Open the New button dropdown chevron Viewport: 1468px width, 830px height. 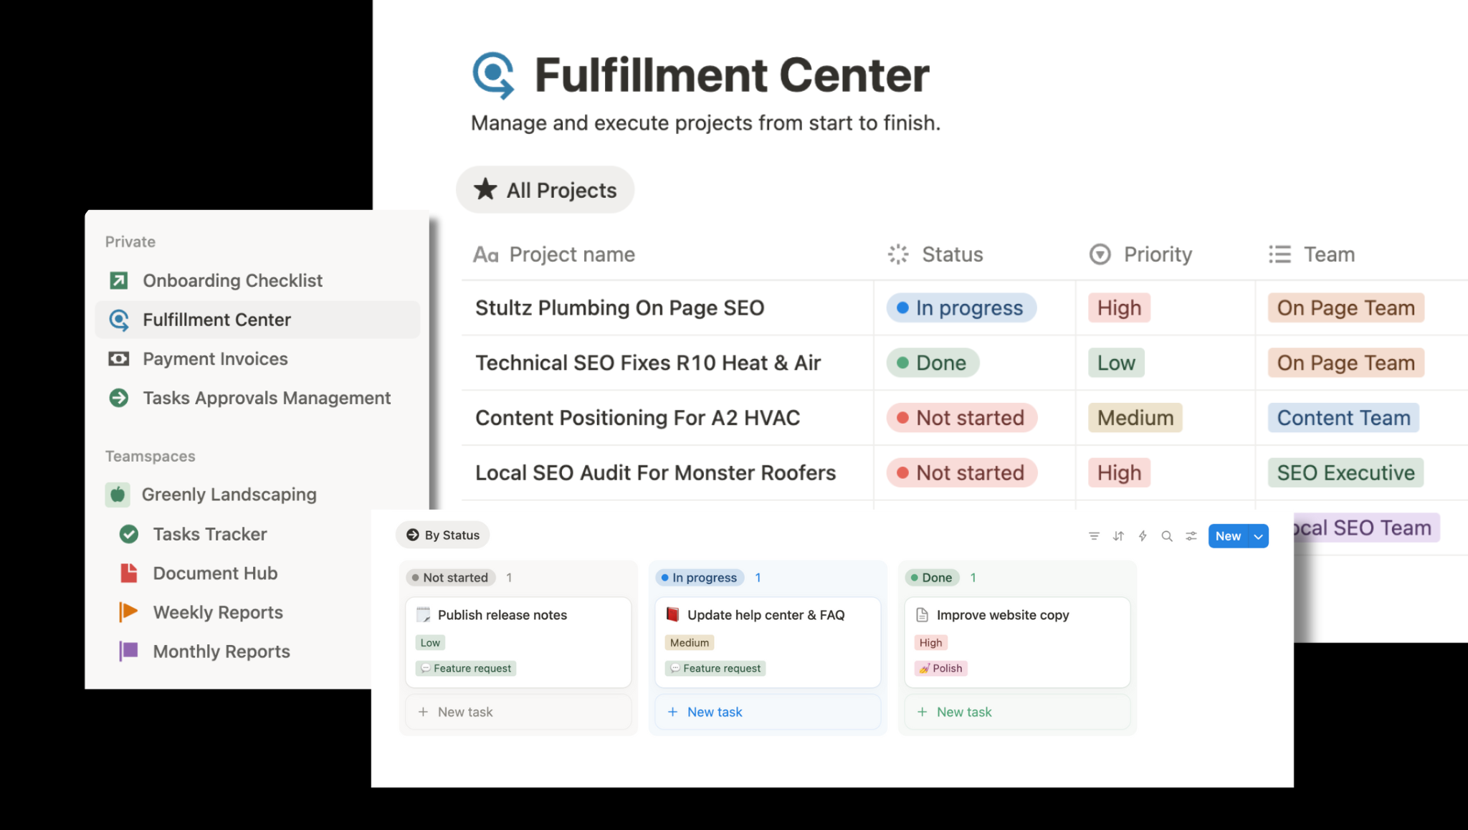(x=1258, y=535)
